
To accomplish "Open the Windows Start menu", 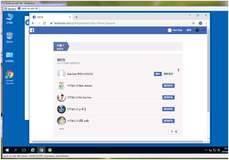I will (7, 150).
